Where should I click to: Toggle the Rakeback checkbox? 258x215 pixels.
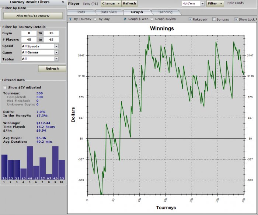click(x=190, y=19)
